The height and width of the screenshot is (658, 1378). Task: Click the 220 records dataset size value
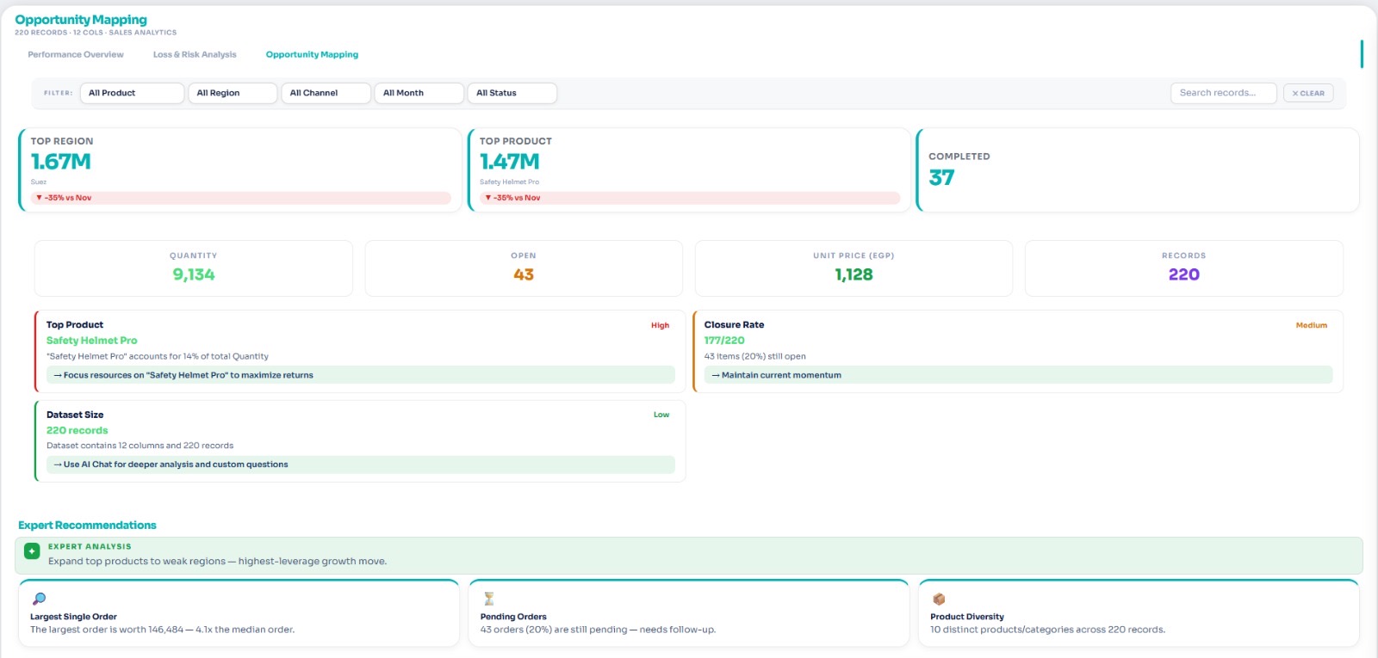pos(77,430)
